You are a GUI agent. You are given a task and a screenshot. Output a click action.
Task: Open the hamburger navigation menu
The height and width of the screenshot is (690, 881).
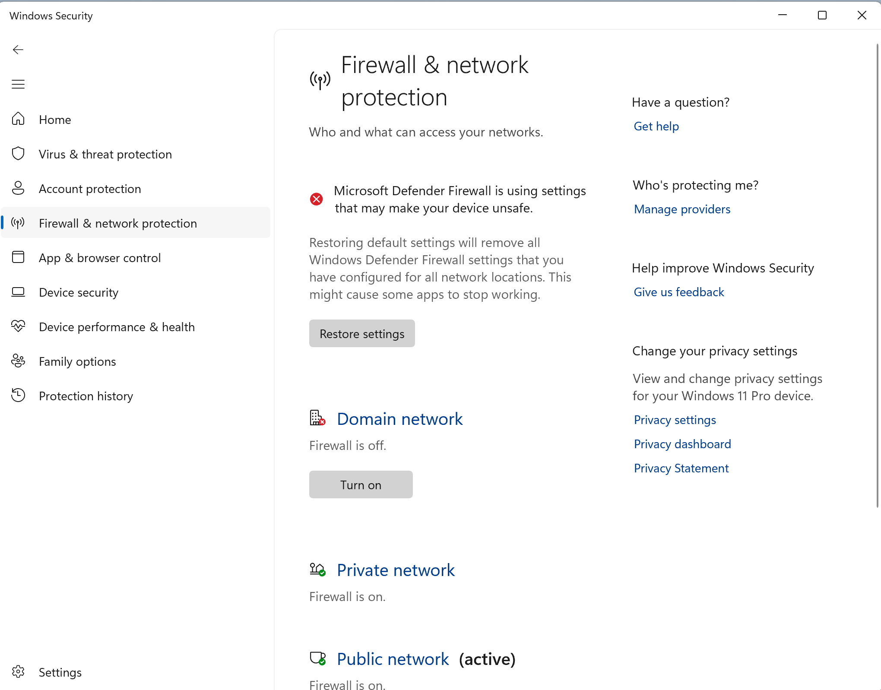[18, 84]
